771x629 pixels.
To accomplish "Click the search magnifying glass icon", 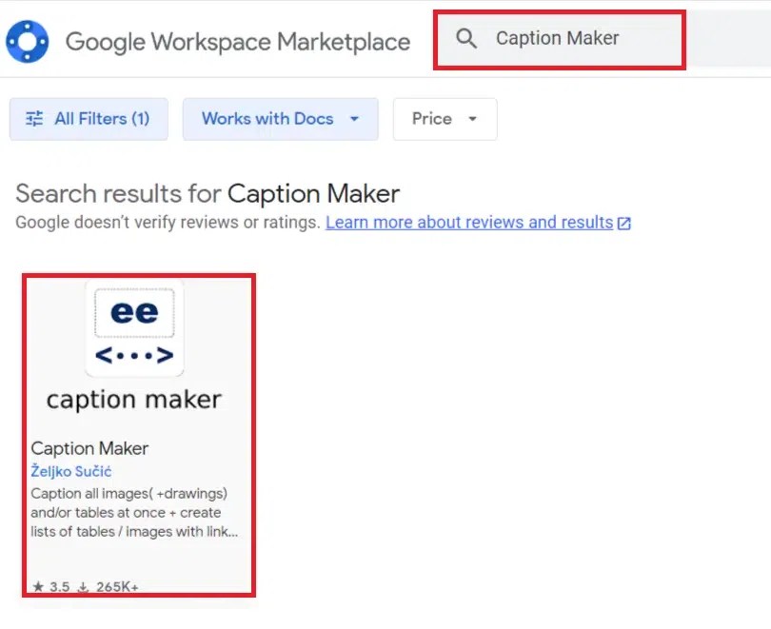I will point(465,38).
